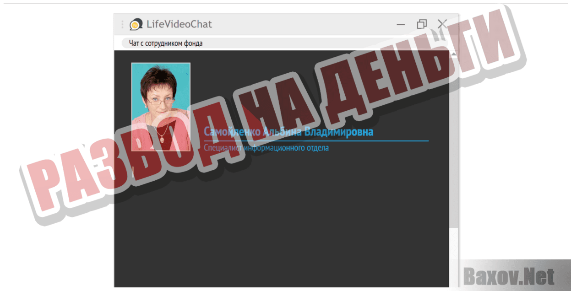Viewport: 571px width, 291px height.
Task: Click empty tab strip right of chat tab
Action: pyautogui.click(x=321, y=43)
